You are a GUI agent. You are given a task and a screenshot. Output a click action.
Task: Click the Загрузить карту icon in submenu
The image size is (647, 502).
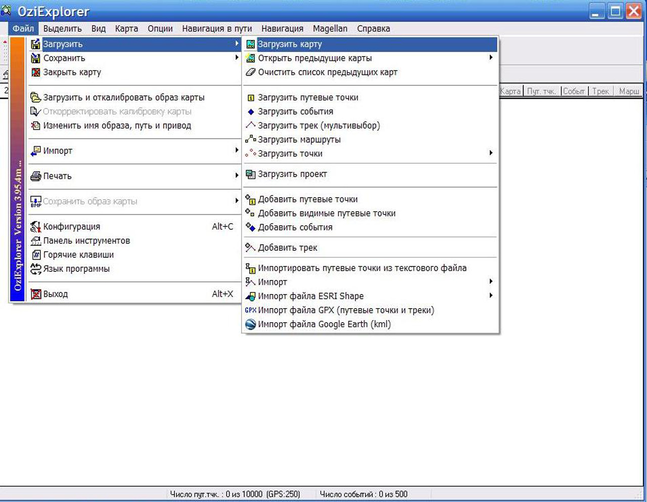click(x=250, y=44)
